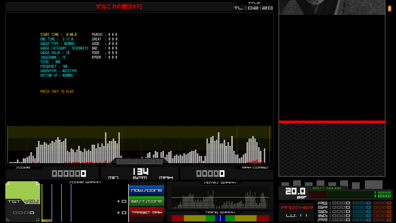Click the beatoraja logo below the note graph
Image resolution: width=396 pixels, height=223 pixels.
tap(140, 161)
